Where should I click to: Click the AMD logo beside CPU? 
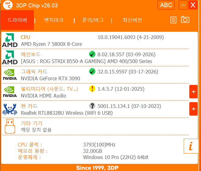[10, 40]
